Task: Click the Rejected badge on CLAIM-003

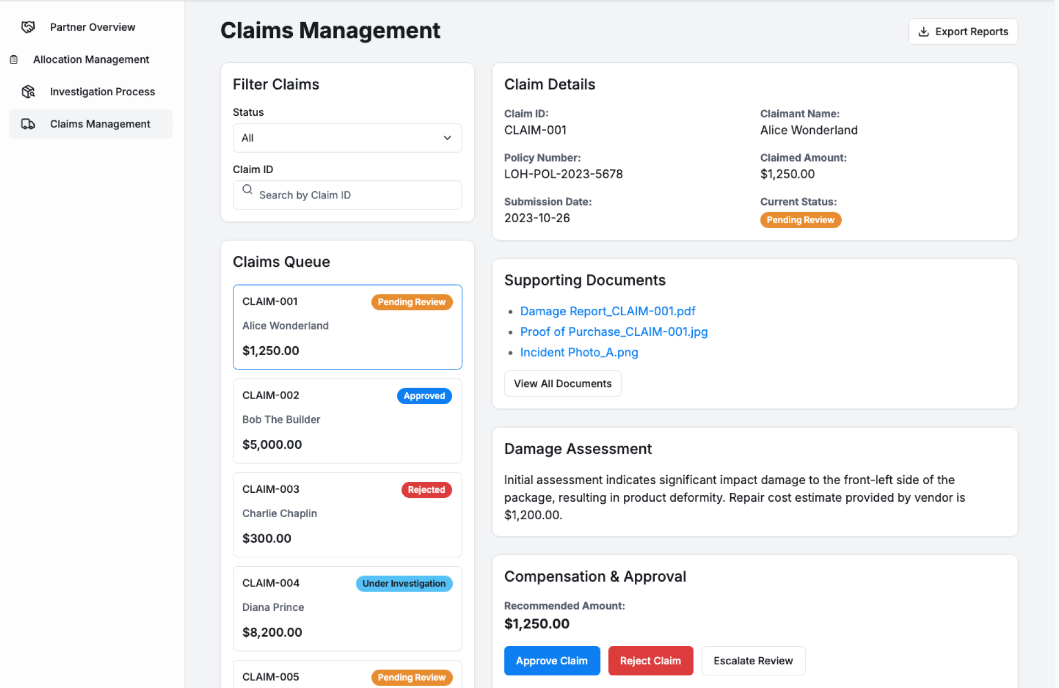Action: (x=426, y=490)
